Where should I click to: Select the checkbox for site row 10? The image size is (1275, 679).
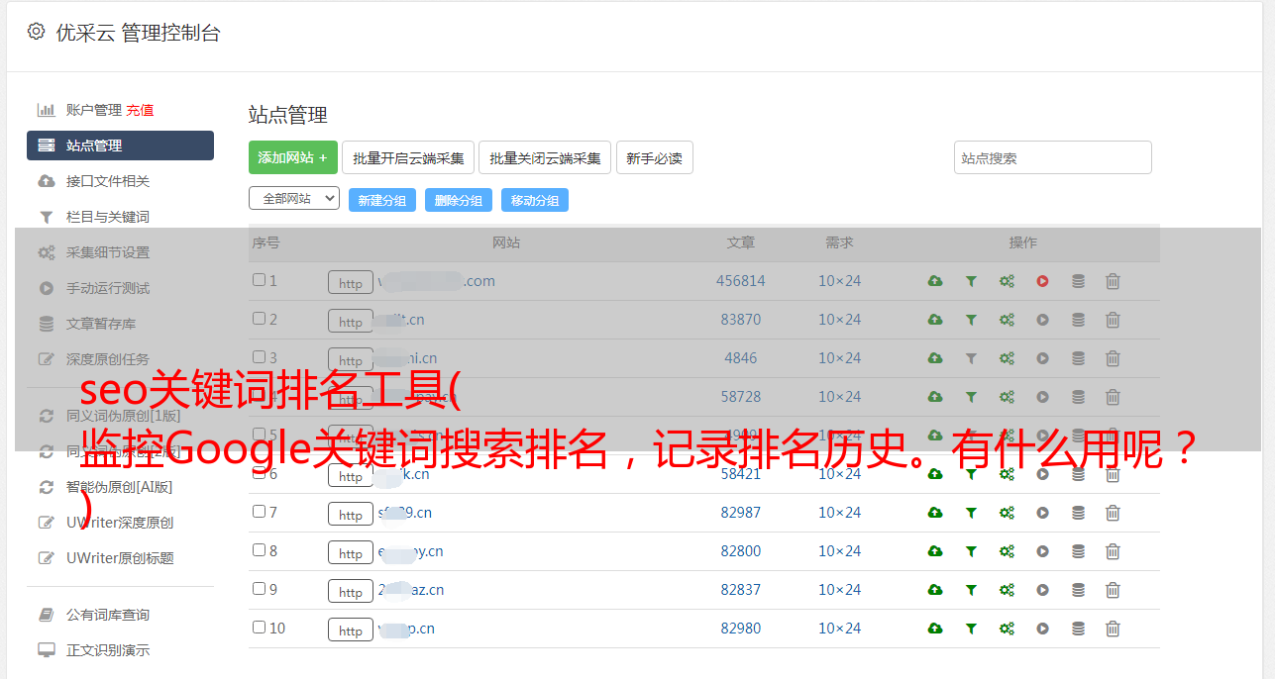[x=259, y=628]
